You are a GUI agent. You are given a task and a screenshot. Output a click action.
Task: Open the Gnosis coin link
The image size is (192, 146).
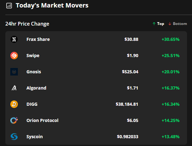pyautogui.click(x=34, y=72)
